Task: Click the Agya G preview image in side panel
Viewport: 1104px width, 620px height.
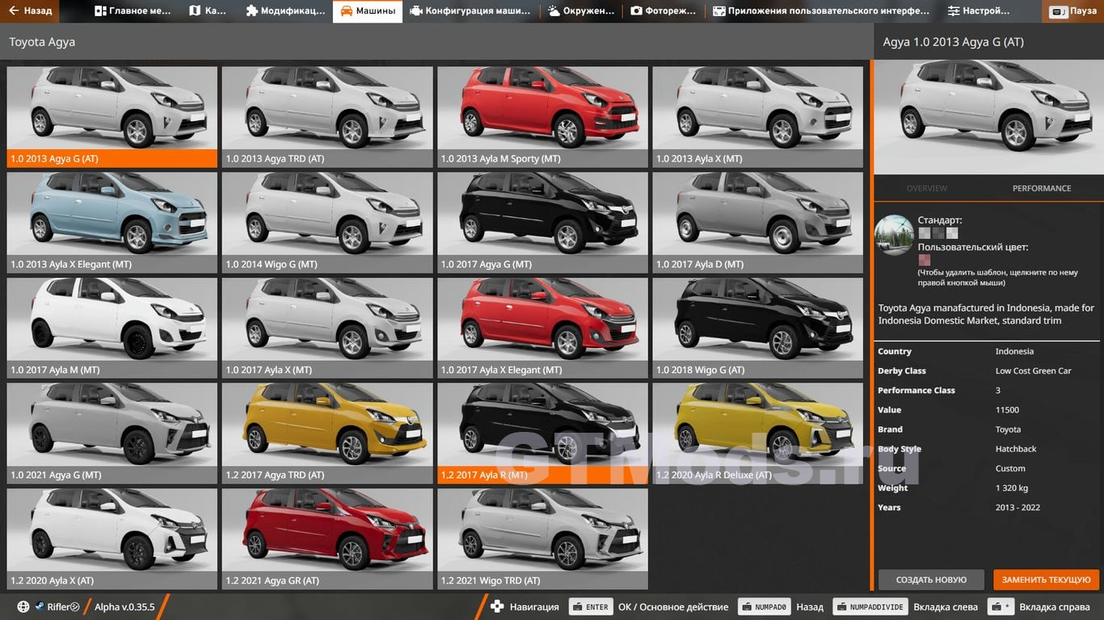Action: click(989, 116)
